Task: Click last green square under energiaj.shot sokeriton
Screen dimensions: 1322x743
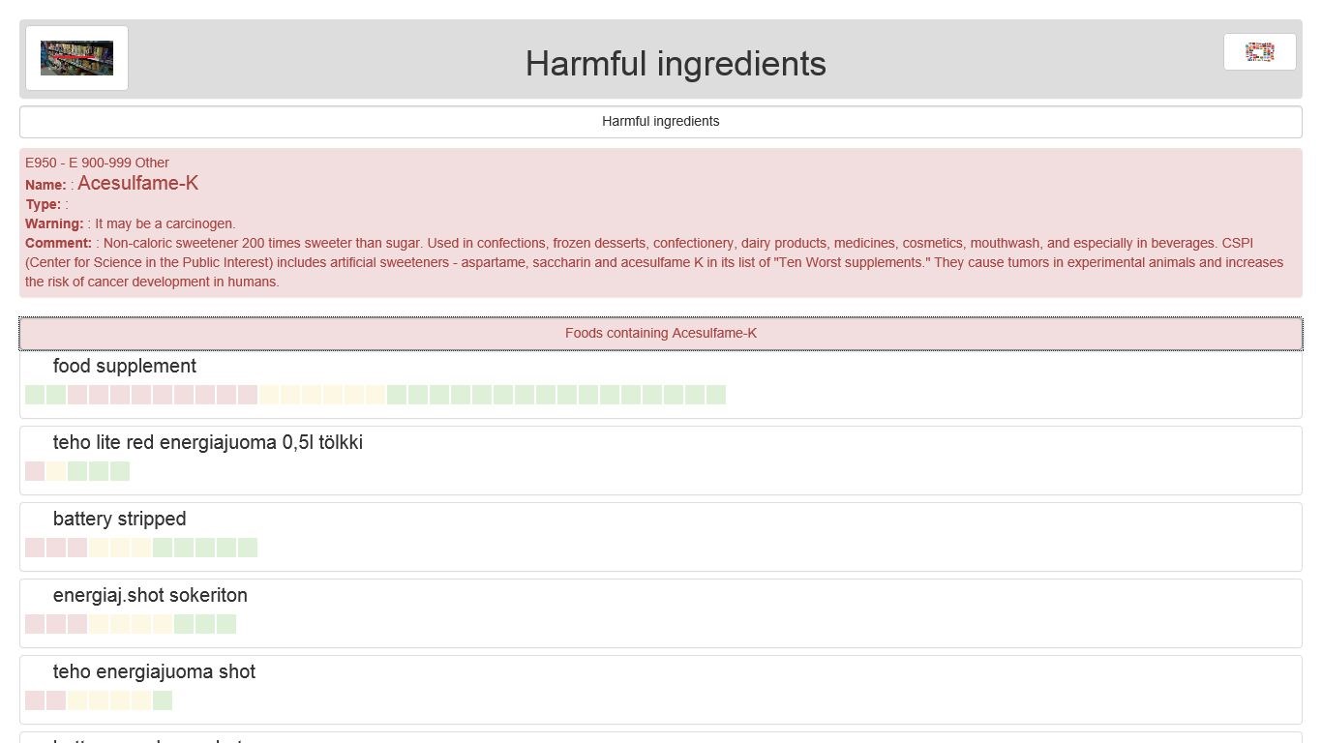Action: pyautogui.click(x=226, y=624)
